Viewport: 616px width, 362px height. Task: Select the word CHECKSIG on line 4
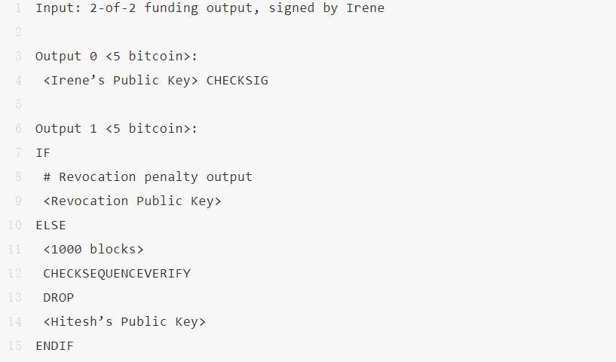238,80
